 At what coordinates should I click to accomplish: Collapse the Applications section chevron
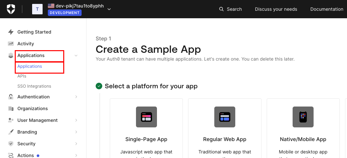tap(76, 56)
